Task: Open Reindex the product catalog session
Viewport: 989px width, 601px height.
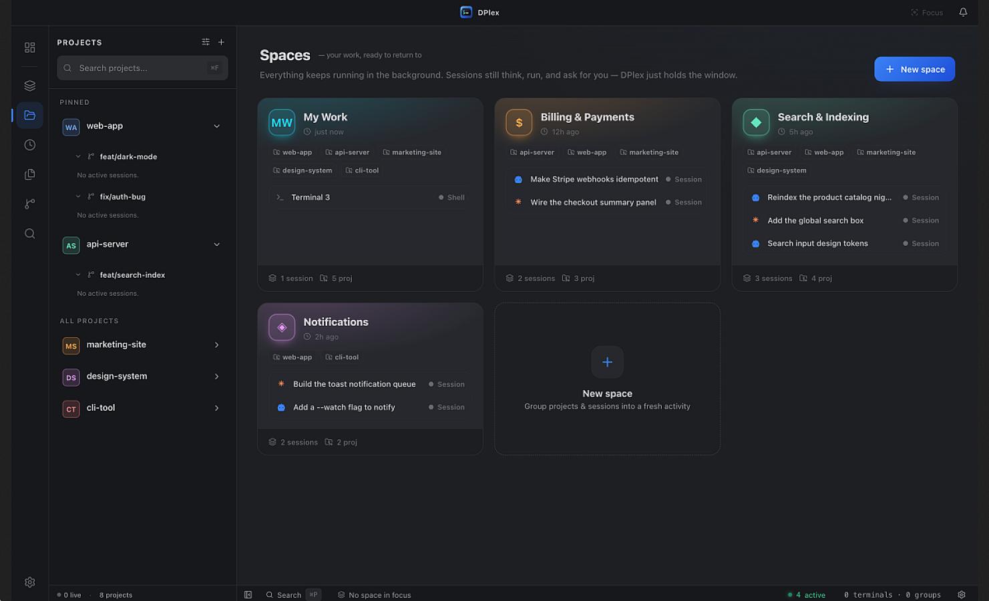Action: pyautogui.click(x=845, y=197)
